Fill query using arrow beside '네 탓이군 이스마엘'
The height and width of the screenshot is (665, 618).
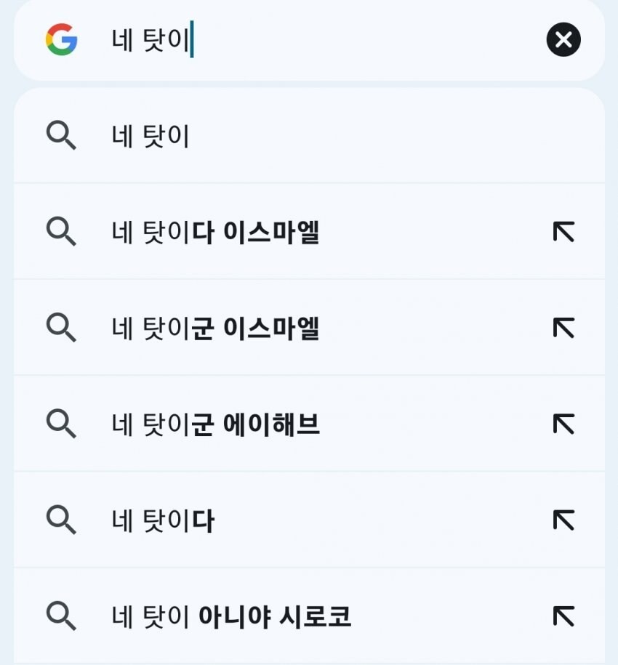[x=563, y=328]
